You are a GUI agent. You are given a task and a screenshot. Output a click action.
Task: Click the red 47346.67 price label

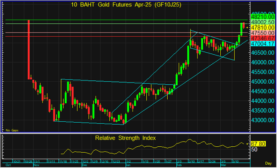[262, 37]
